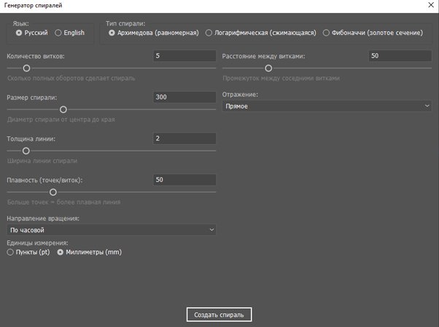This screenshot has width=439, height=327.
Task: Choose Архимедова (равномерная) spiral type
Action: 112,33
